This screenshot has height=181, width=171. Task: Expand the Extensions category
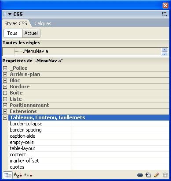[x=5, y=111]
